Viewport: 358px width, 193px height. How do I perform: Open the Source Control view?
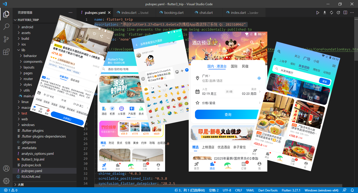(6, 38)
